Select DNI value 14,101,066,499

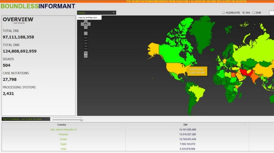tap(187, 129)
